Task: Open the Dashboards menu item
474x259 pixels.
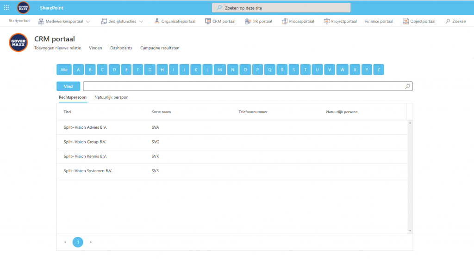Action: 121,48
